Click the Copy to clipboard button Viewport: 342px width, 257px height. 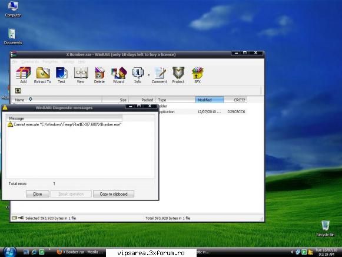click(114, 194)
